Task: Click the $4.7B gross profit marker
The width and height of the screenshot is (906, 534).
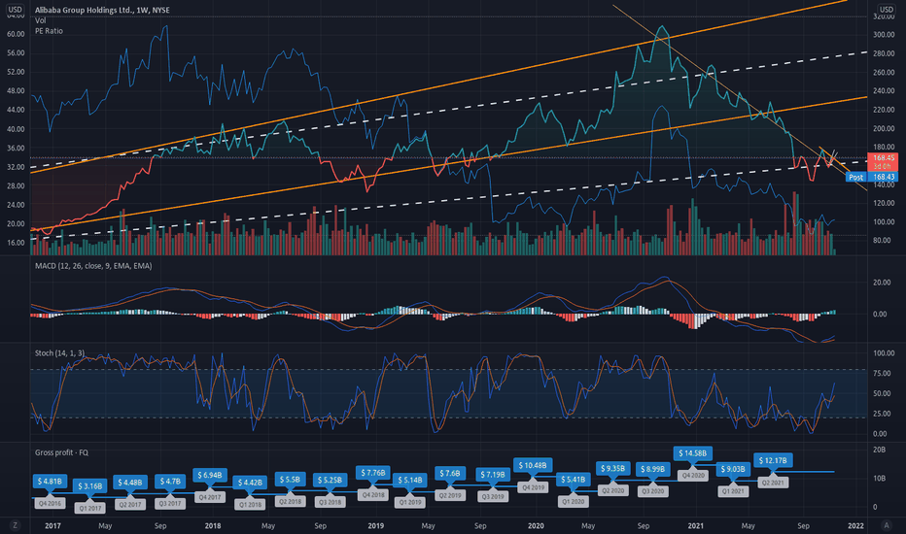Action: 170,482
